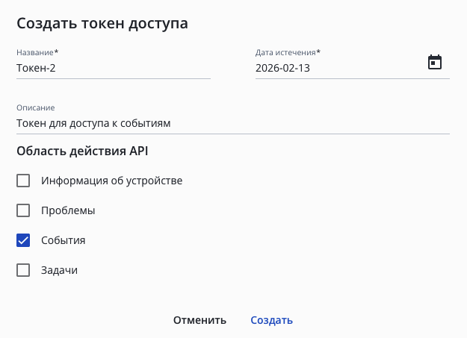
Task: Click the Информация об устройстве label text
Action: [x=111, y=181]
